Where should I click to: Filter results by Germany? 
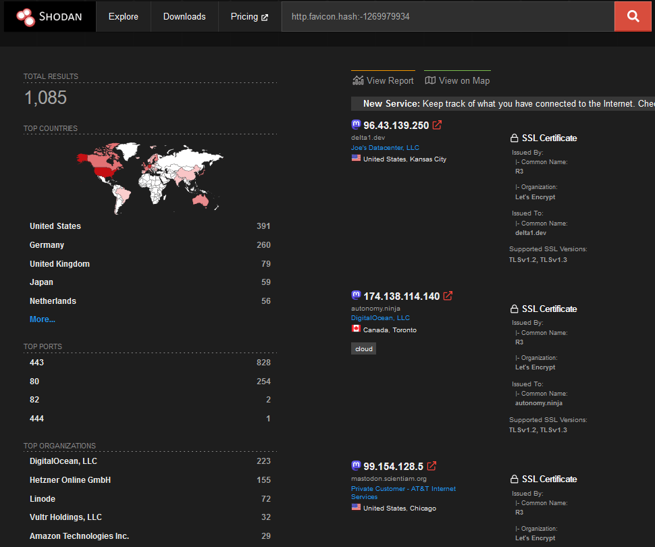(47, 245)
